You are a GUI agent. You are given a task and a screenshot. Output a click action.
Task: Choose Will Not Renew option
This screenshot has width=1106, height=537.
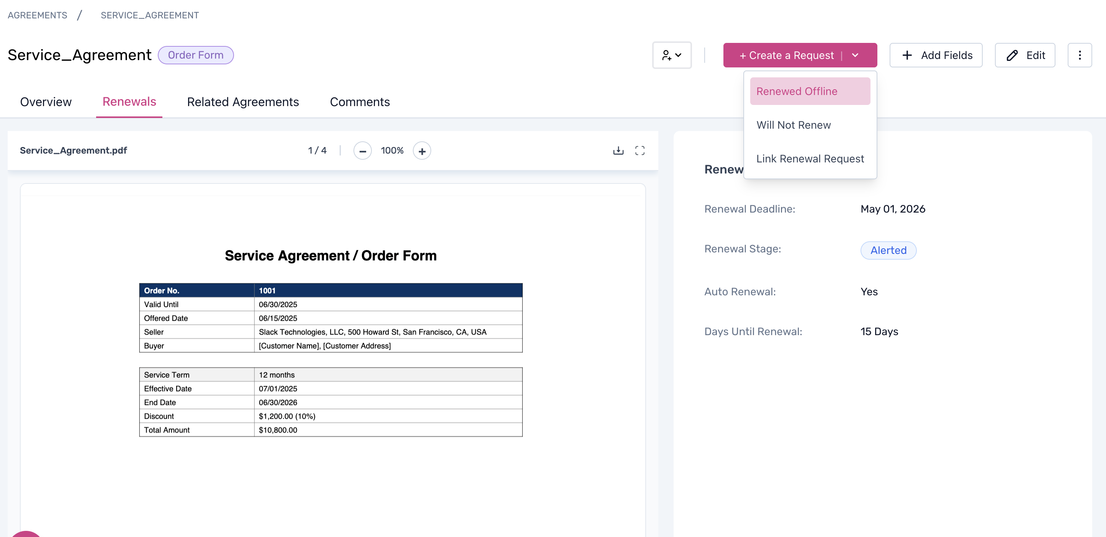[793, 125]
